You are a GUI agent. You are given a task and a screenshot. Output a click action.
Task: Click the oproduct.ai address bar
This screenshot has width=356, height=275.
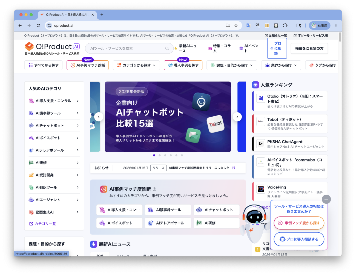tap(143, 25)
